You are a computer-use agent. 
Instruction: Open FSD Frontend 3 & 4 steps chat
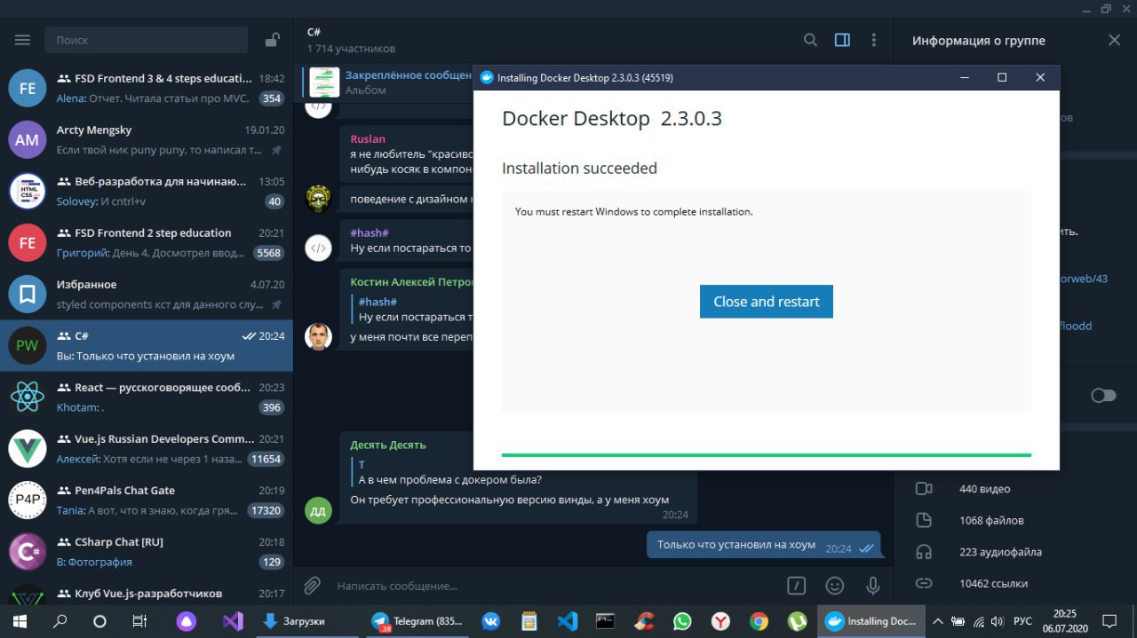click(x=147, y=88)
